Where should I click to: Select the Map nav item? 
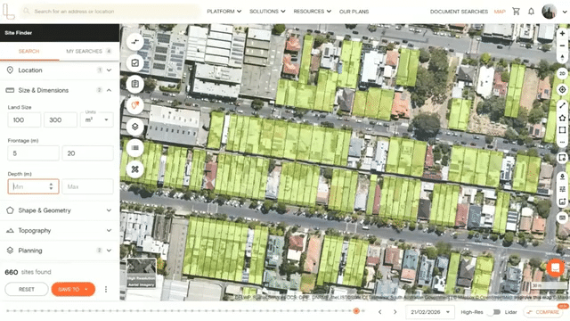(500, 12)
